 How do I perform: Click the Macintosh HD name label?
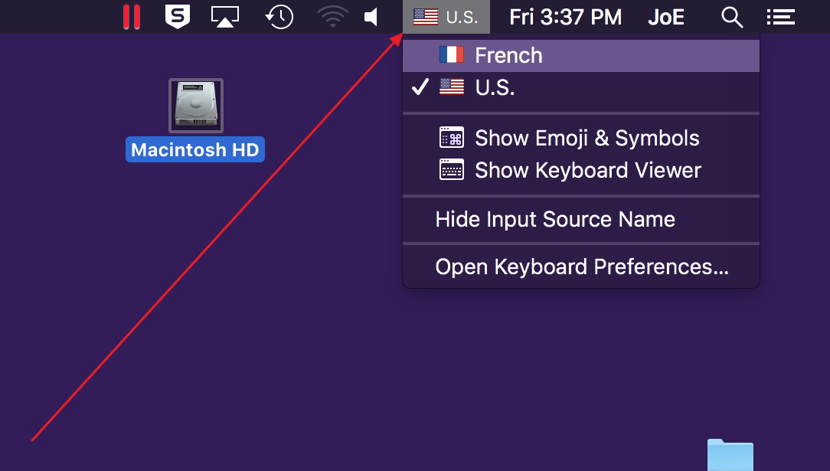(x=194, y=149)
